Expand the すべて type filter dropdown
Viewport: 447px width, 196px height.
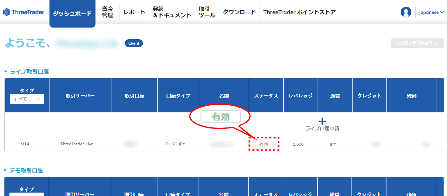(27, 99)
